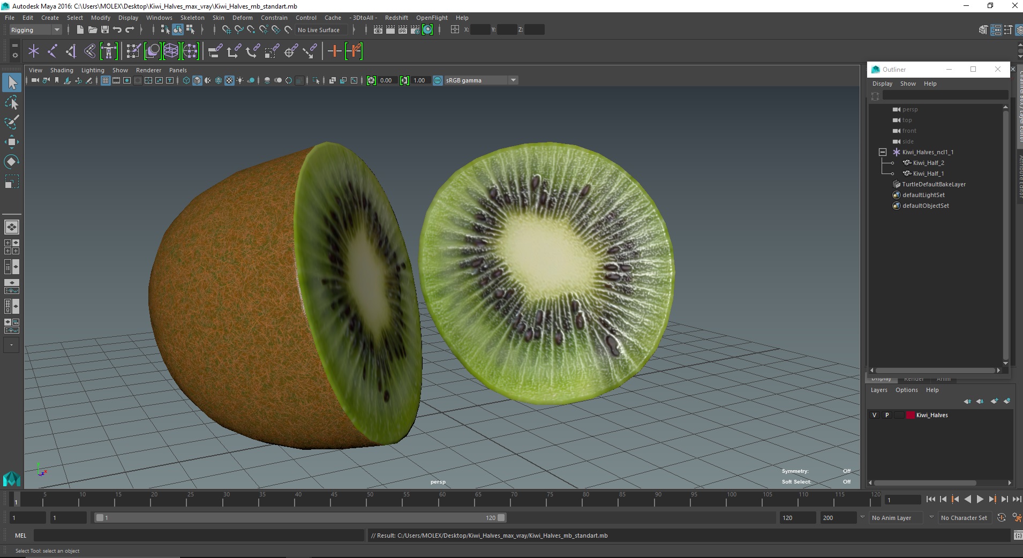Activate the Scale tool in toolbox

(12, 182)
